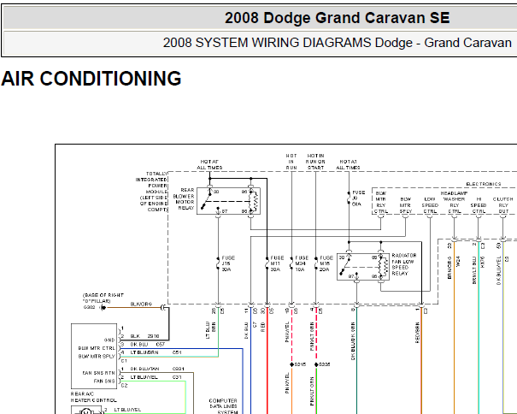The image size is (517, 414).
Task: Click the vertical 'RED' wire label
Action: (x=263, y=328)
